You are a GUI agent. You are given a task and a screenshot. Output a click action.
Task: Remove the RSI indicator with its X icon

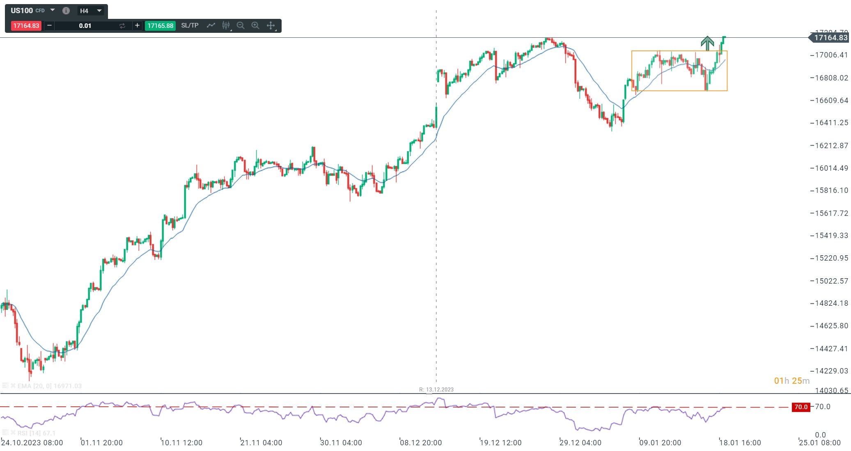[x=13, y=433]
